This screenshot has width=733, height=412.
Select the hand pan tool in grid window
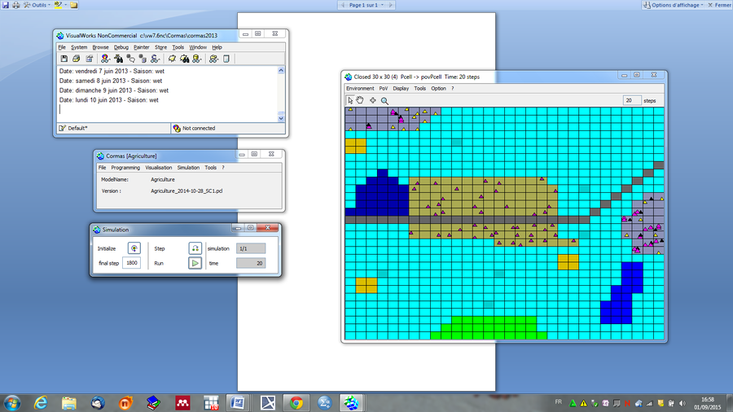click(x=360, y=100)
